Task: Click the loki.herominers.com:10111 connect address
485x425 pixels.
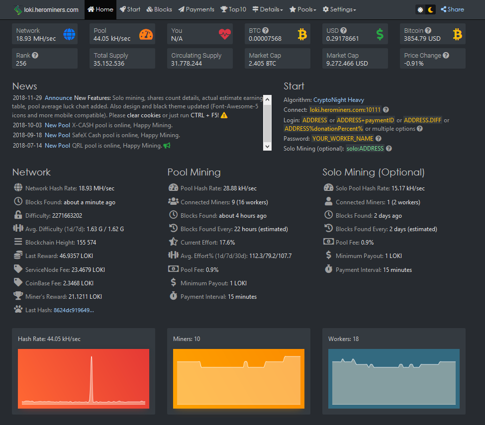Action: tap(345, 110)
